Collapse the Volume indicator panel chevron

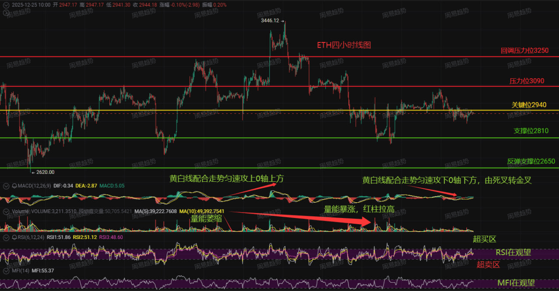point(6,211)
